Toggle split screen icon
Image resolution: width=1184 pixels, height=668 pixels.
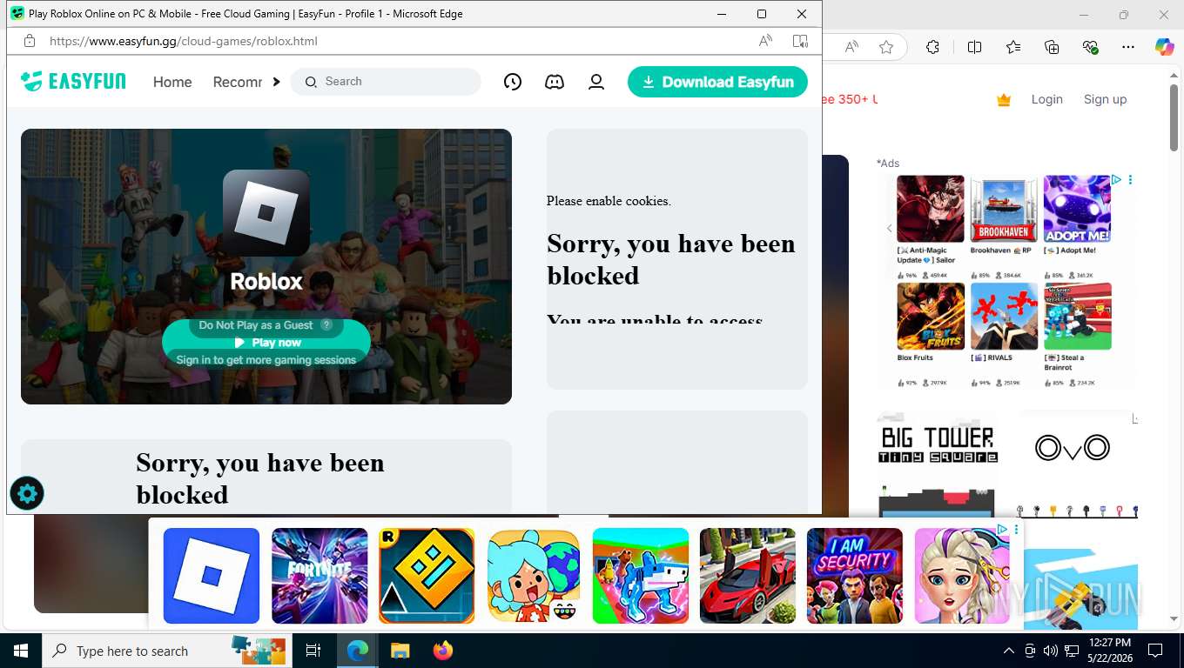pos(974,47)
